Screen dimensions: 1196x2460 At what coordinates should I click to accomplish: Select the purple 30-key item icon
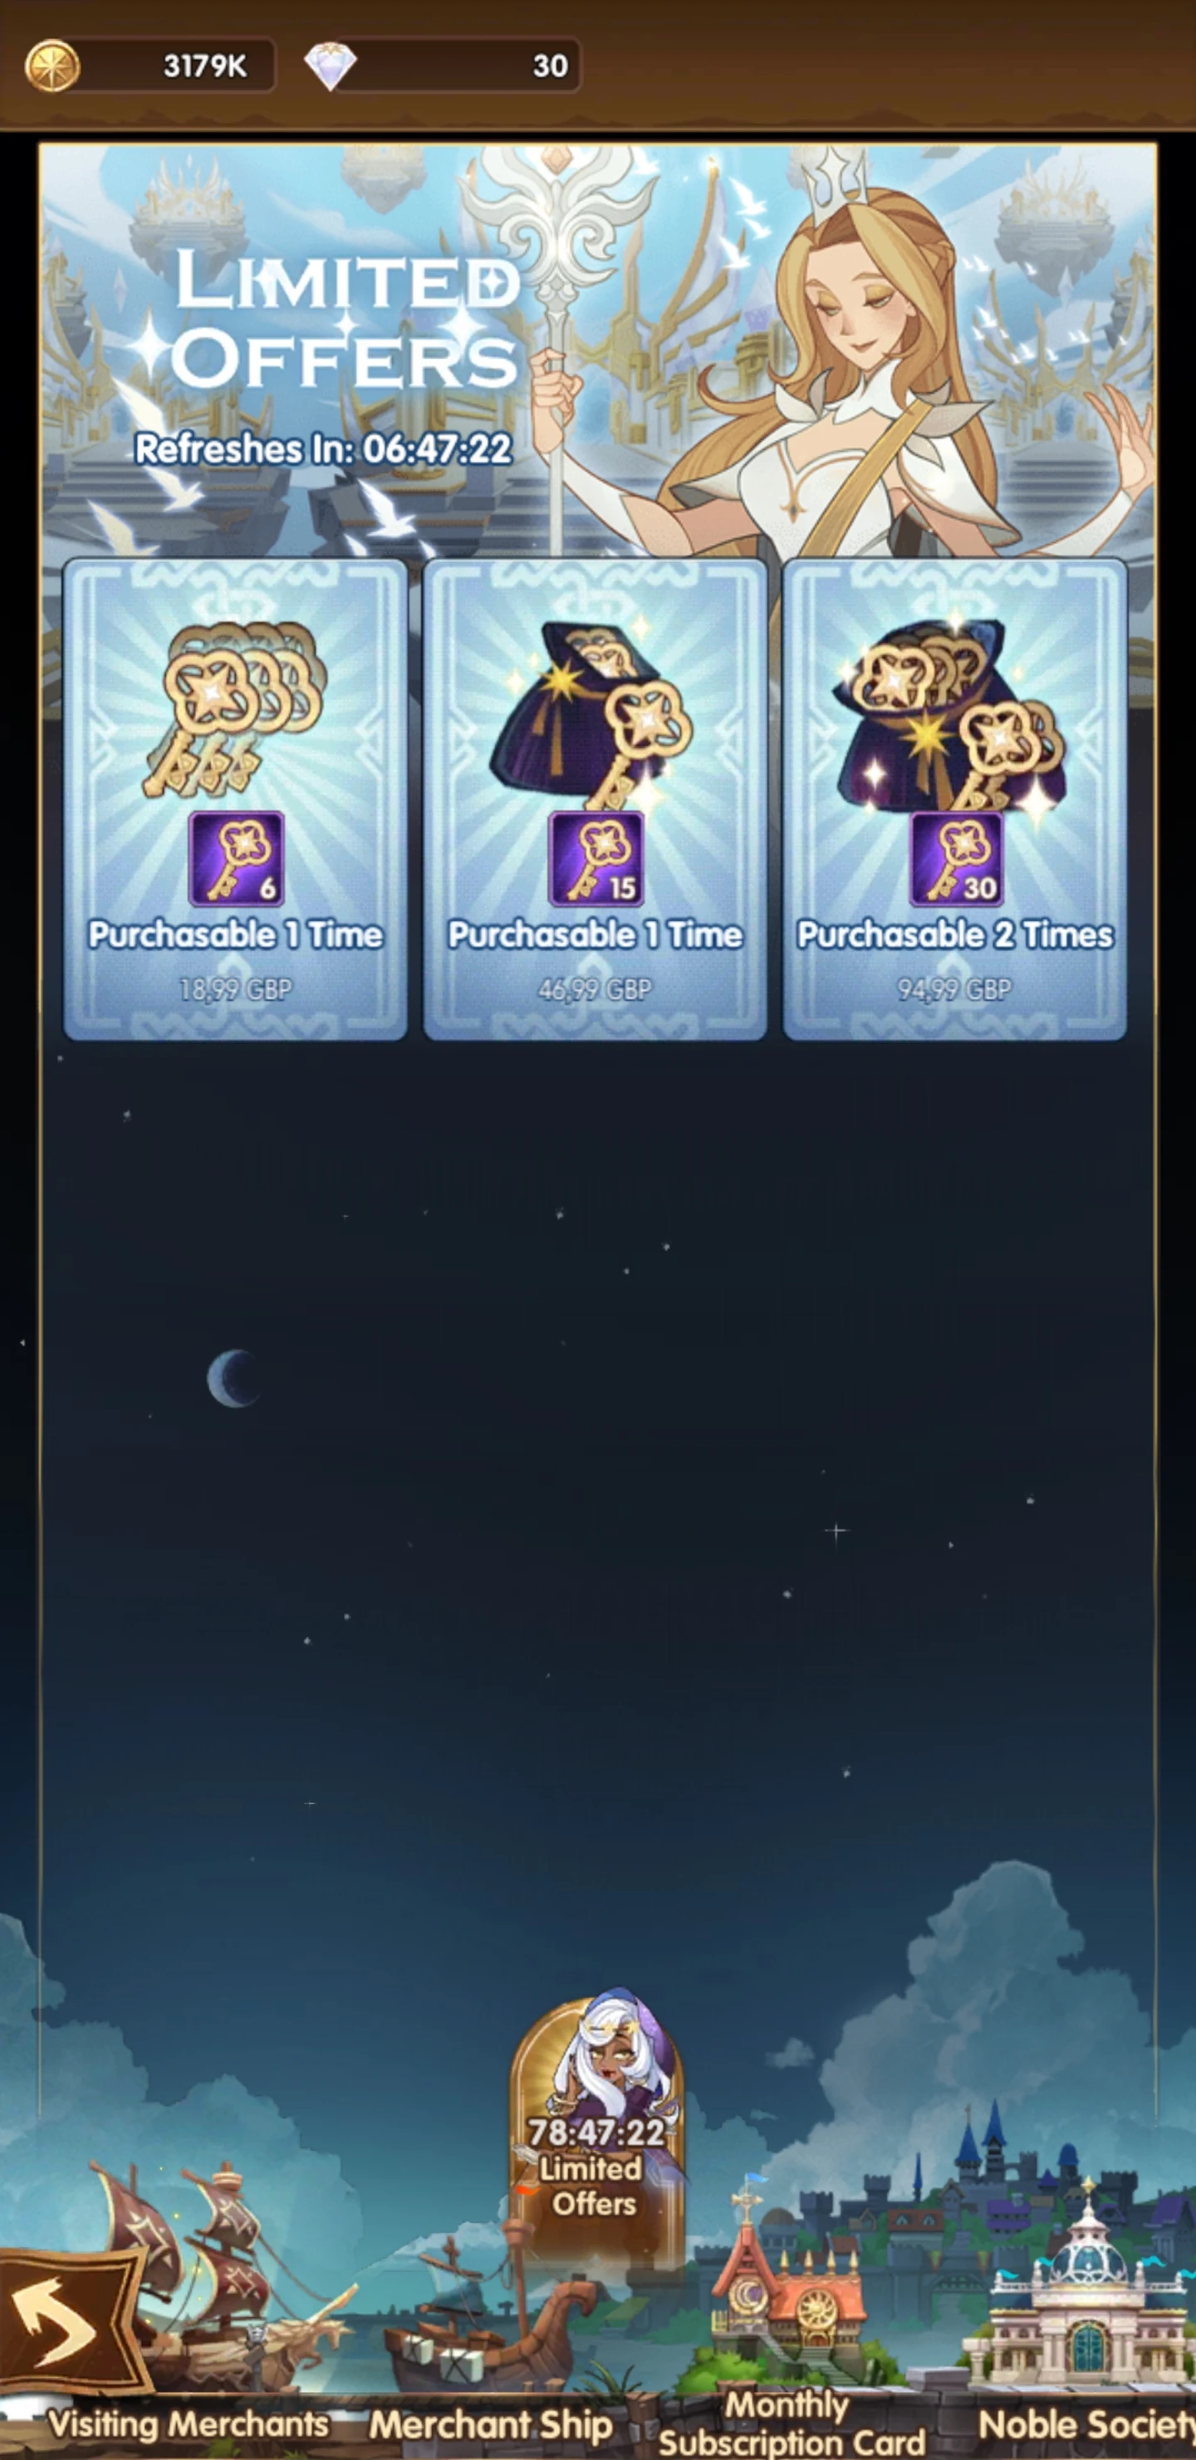coord(955,859)
